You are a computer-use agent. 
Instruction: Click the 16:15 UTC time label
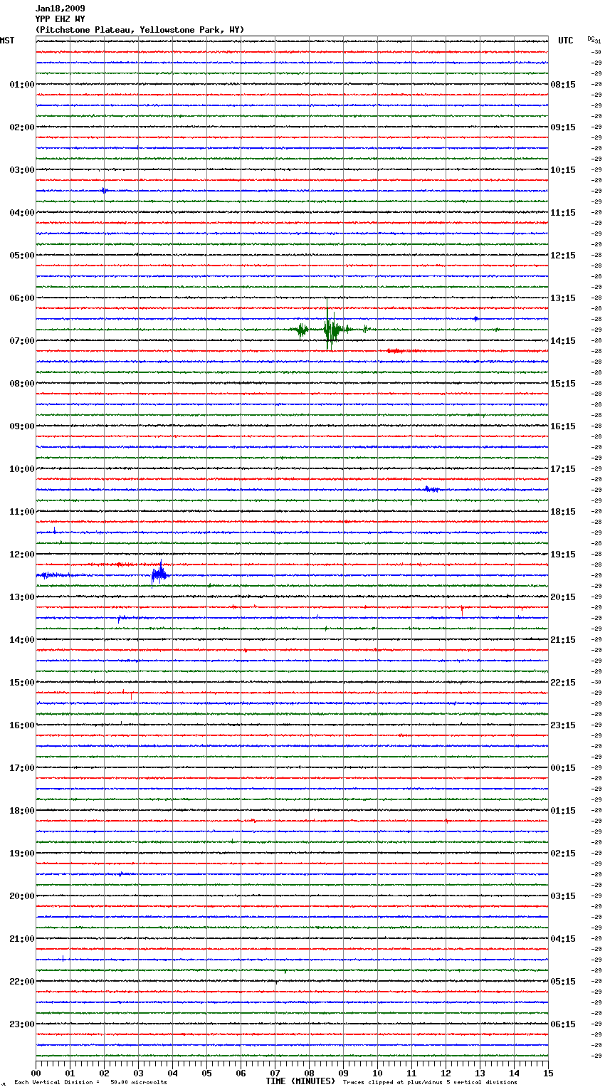(563, 426)
